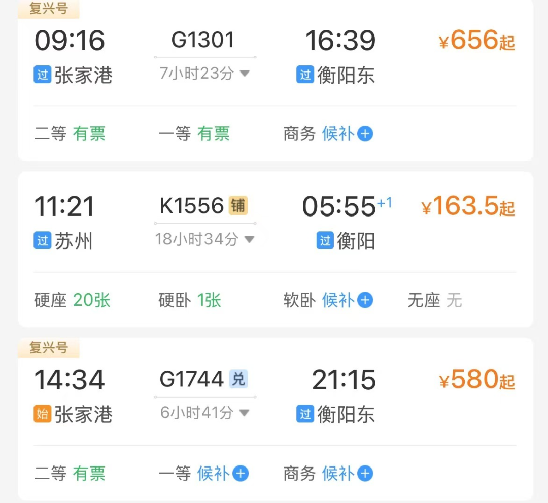Expand the 7小时23分 stop list arrow

coord(245,74)
